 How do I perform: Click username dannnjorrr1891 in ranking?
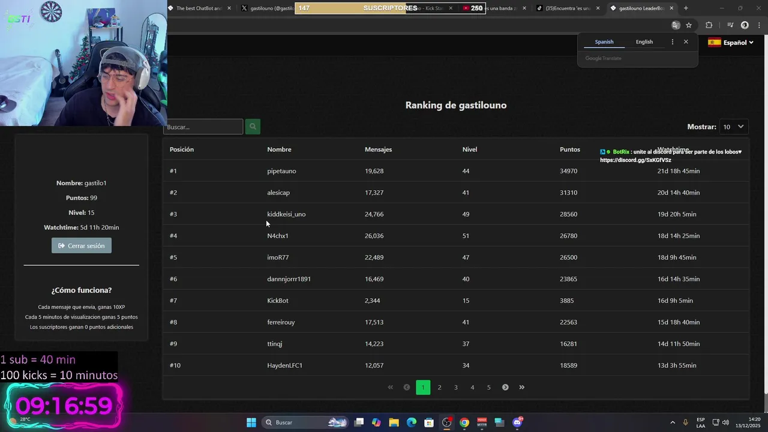[x=289, y=279]
